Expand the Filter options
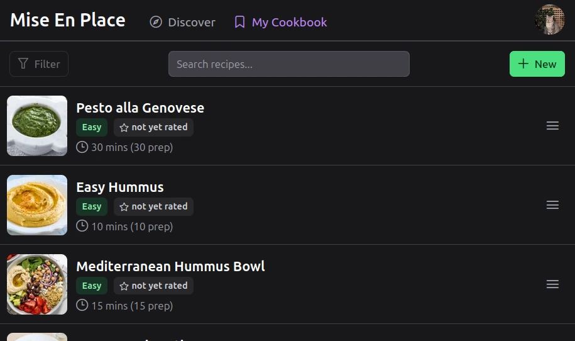 [39, 64]
